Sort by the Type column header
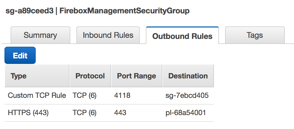Screen dimensions: 294x129 (x=18, y=76)
